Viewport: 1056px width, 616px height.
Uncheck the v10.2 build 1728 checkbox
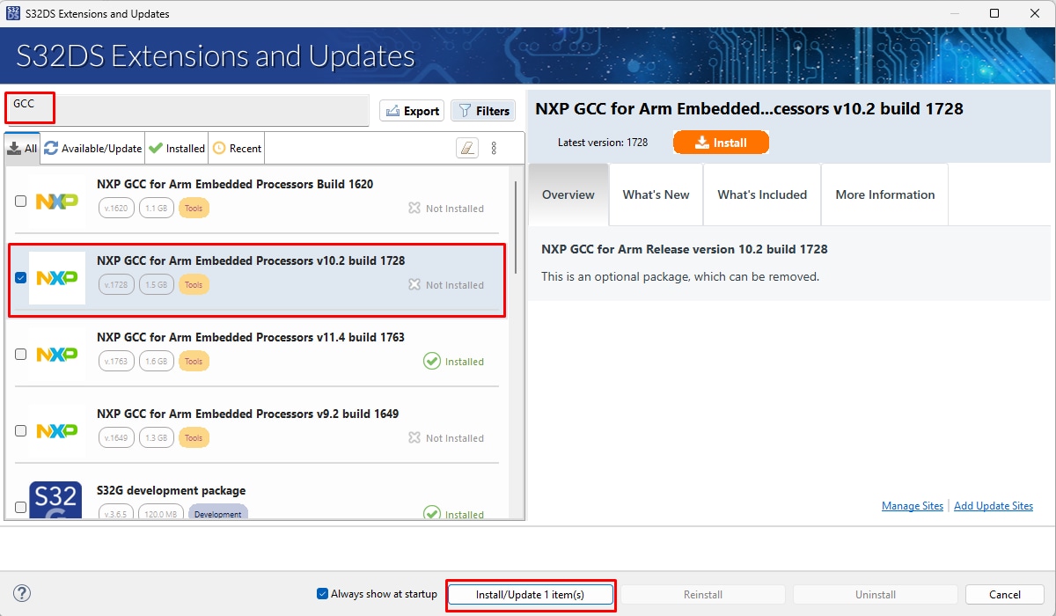tap(21, 278)
